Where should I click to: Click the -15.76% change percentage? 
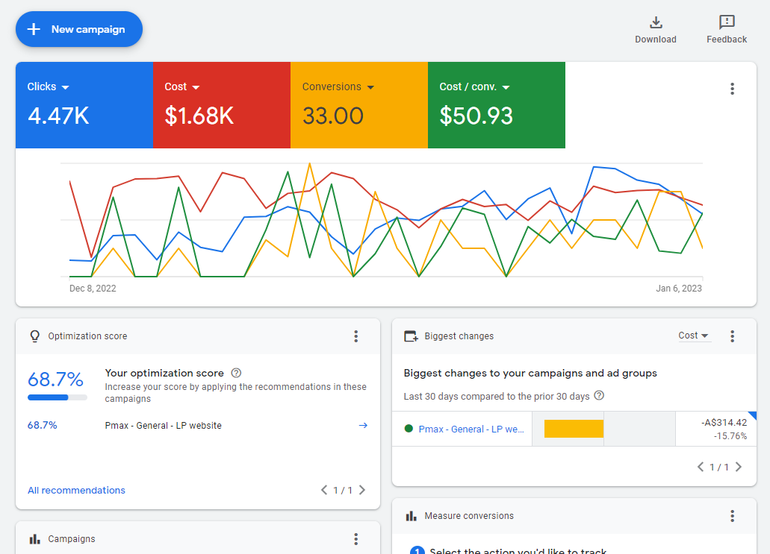(730, 436)
